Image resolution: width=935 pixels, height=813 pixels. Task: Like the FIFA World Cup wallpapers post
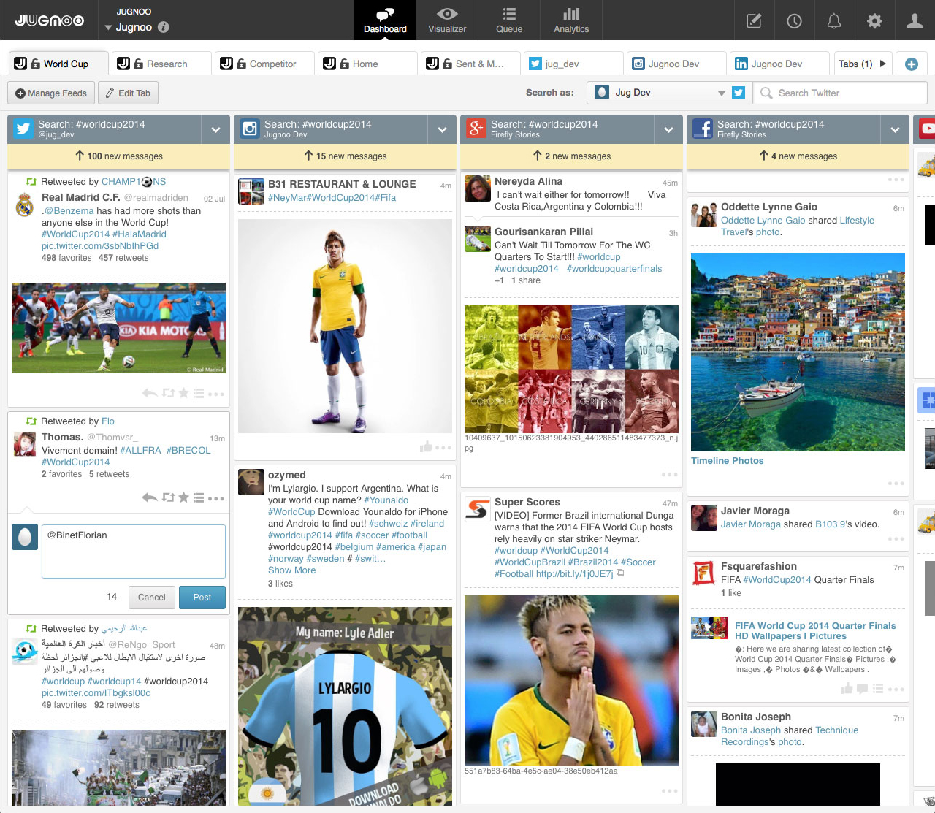coord(847,688)
